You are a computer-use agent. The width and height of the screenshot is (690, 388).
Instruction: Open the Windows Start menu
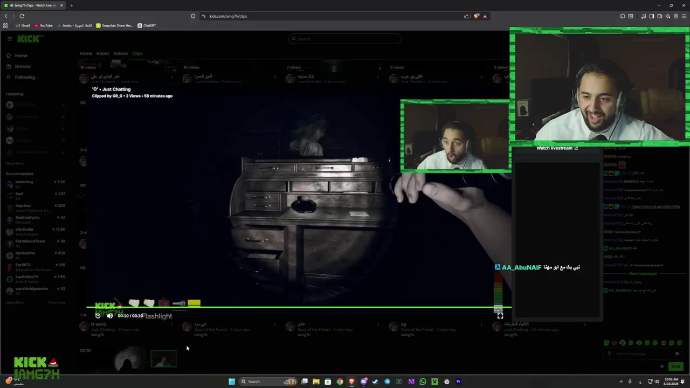click(232, 382)
